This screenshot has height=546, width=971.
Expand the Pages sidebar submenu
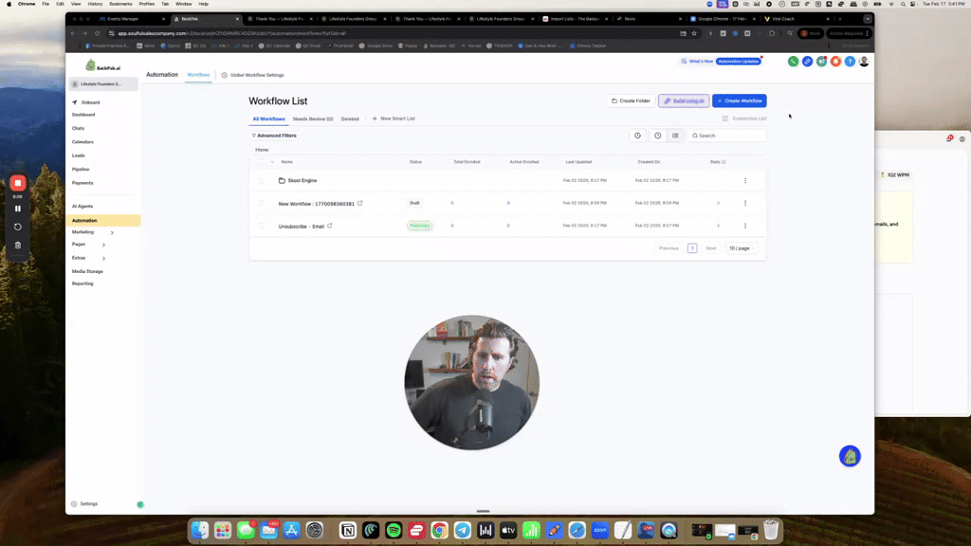tap(103, 245)
